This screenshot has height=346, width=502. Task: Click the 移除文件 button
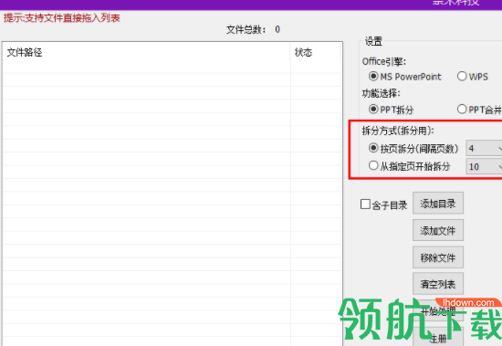pyautogui.click(x=437, y=257)
